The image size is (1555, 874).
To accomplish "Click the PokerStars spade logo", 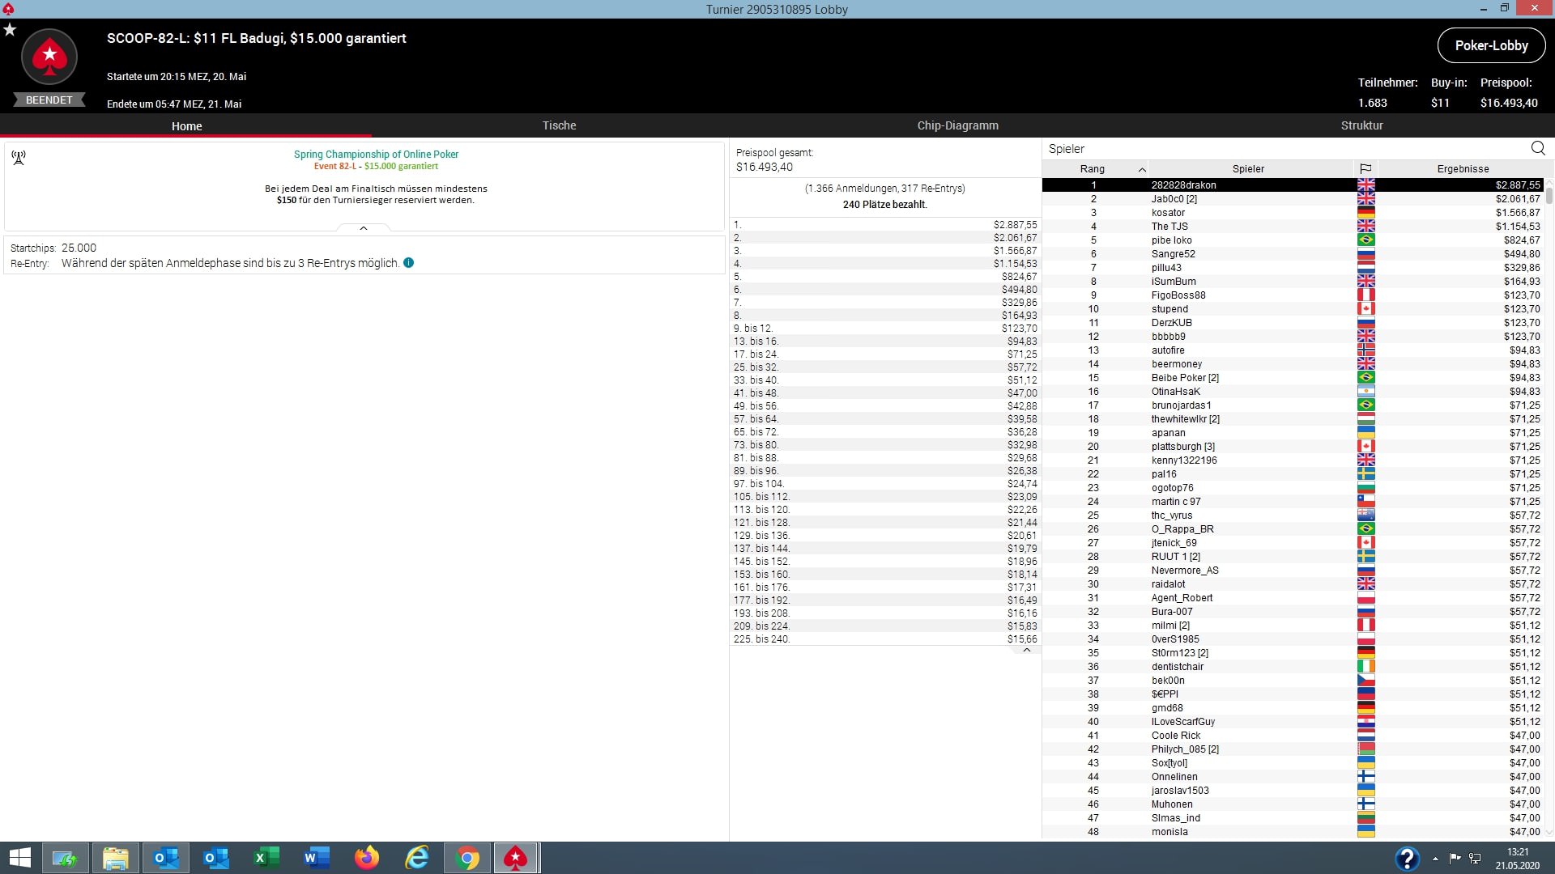I will (49, 57).
